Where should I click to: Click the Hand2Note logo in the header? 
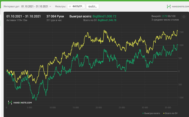(x=178, y=6)
